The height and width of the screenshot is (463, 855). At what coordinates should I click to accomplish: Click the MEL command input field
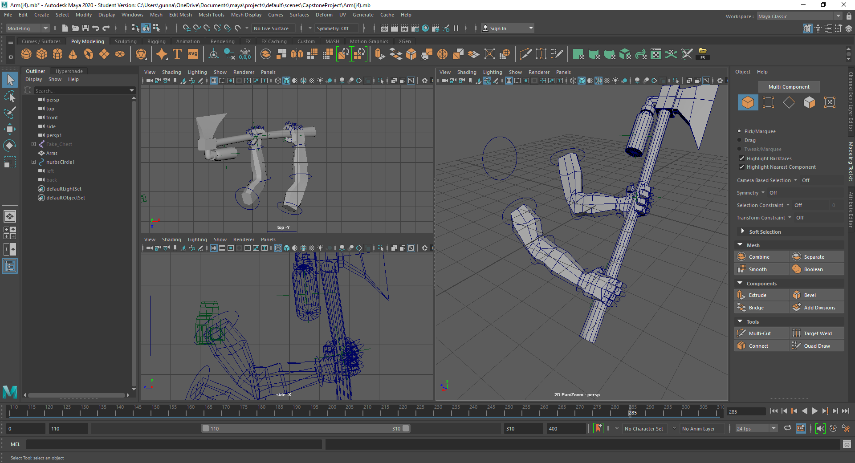[174, 444]
